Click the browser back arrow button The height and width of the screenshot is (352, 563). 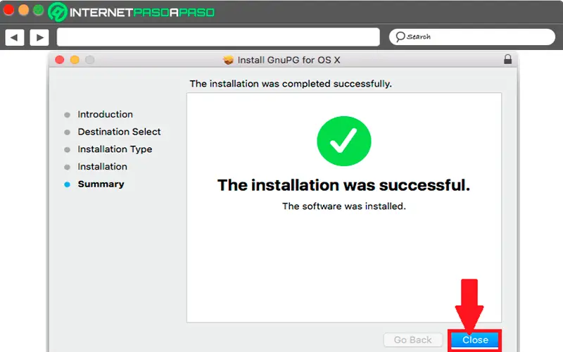click(14, 37)
